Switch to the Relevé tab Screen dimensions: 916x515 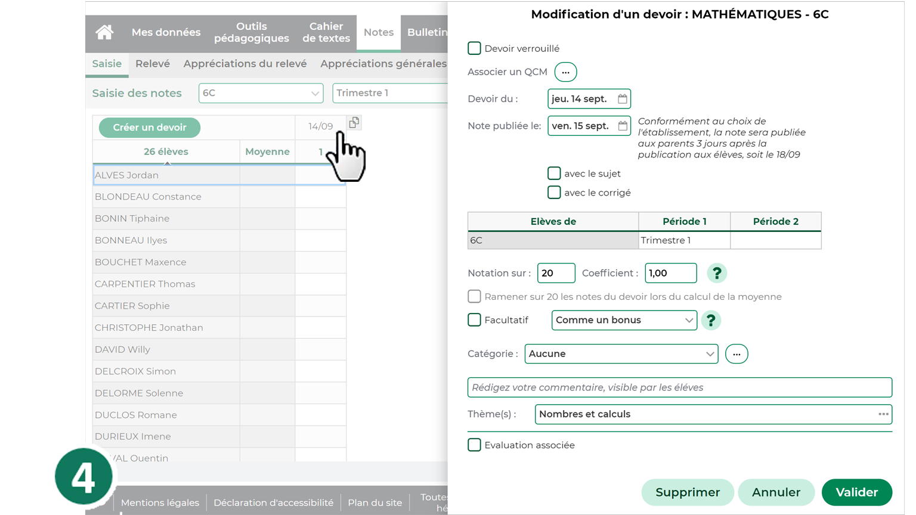coord(153,64)
